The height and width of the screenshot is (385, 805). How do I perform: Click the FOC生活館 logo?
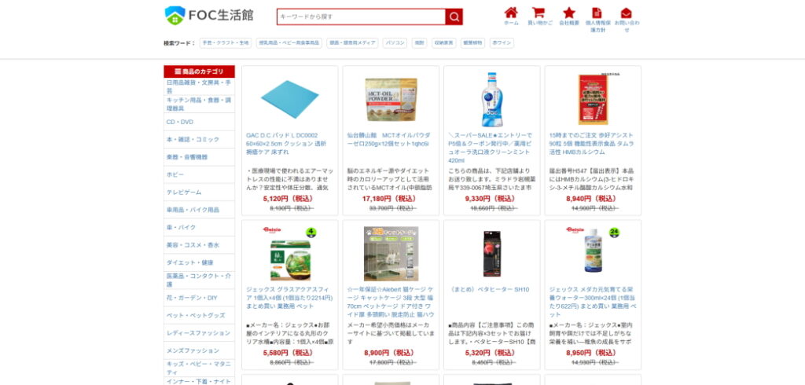(x=209, y=16)
